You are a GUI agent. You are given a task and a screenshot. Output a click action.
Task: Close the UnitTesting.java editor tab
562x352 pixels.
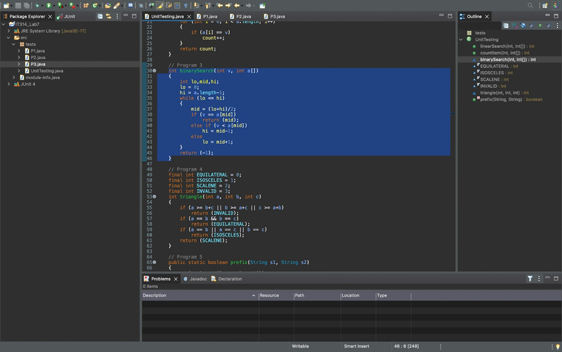coord(189,16)
